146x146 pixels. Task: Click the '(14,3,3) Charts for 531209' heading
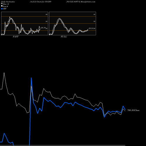(x=41, y=2)
